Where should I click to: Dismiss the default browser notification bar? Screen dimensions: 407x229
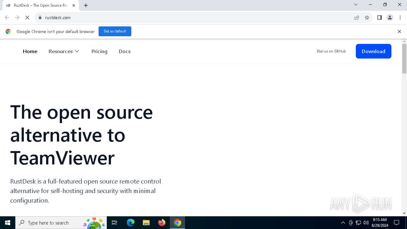point(399,31)
